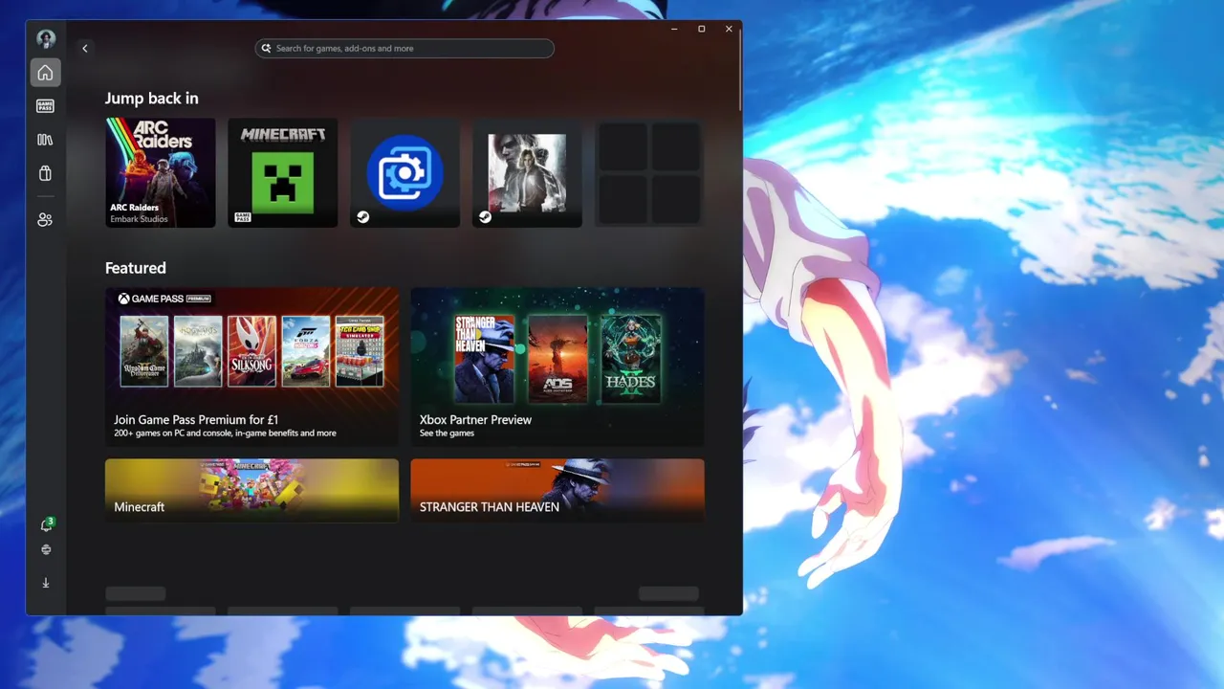Open the blue gear app tile

(405, 173)
